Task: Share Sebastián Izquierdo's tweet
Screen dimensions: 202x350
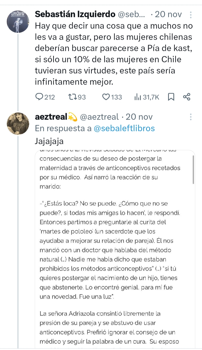Action: point(187,97)
